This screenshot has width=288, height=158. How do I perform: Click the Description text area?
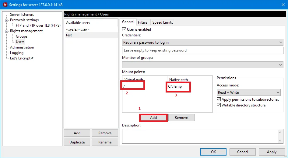pyautogui.click(x=200, y=136)
